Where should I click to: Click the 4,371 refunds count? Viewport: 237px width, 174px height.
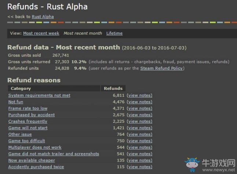(118, 108)
